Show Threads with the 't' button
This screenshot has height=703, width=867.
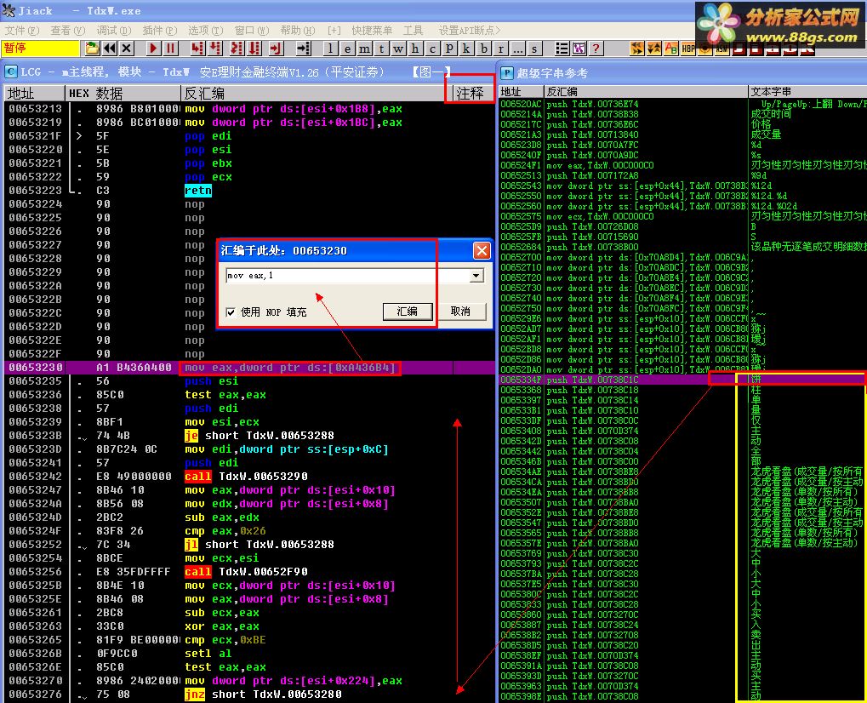point(381,49)
